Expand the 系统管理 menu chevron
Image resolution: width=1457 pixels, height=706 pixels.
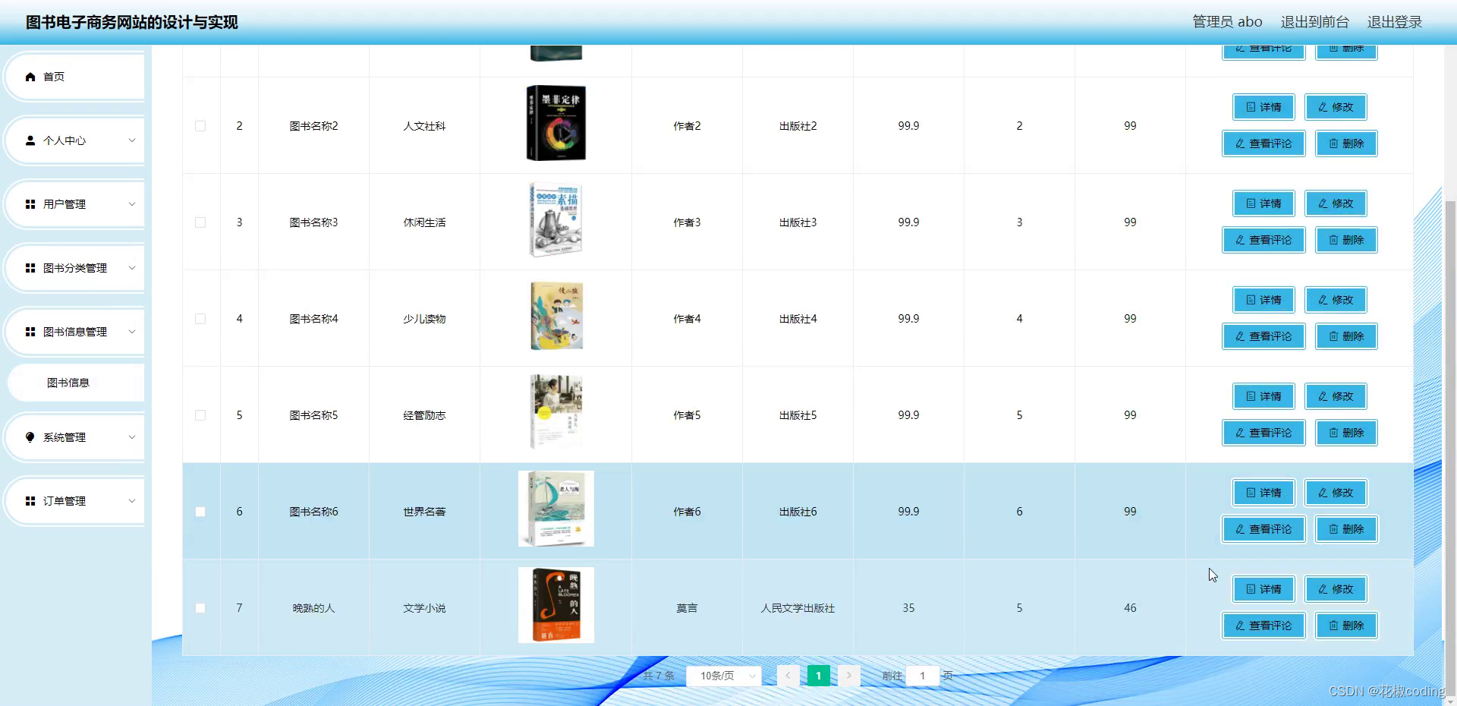(x=132, y=437)
